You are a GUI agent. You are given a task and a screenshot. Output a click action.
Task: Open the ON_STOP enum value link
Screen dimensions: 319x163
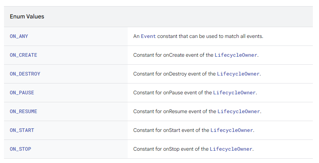[21, 149]
